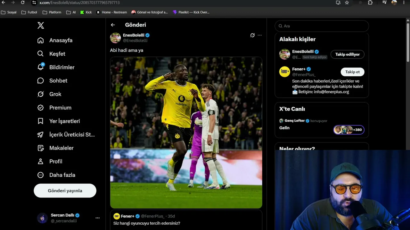Open Daha fazla circle icon
Screen dimensions: 410x230
tap(40, 175)
